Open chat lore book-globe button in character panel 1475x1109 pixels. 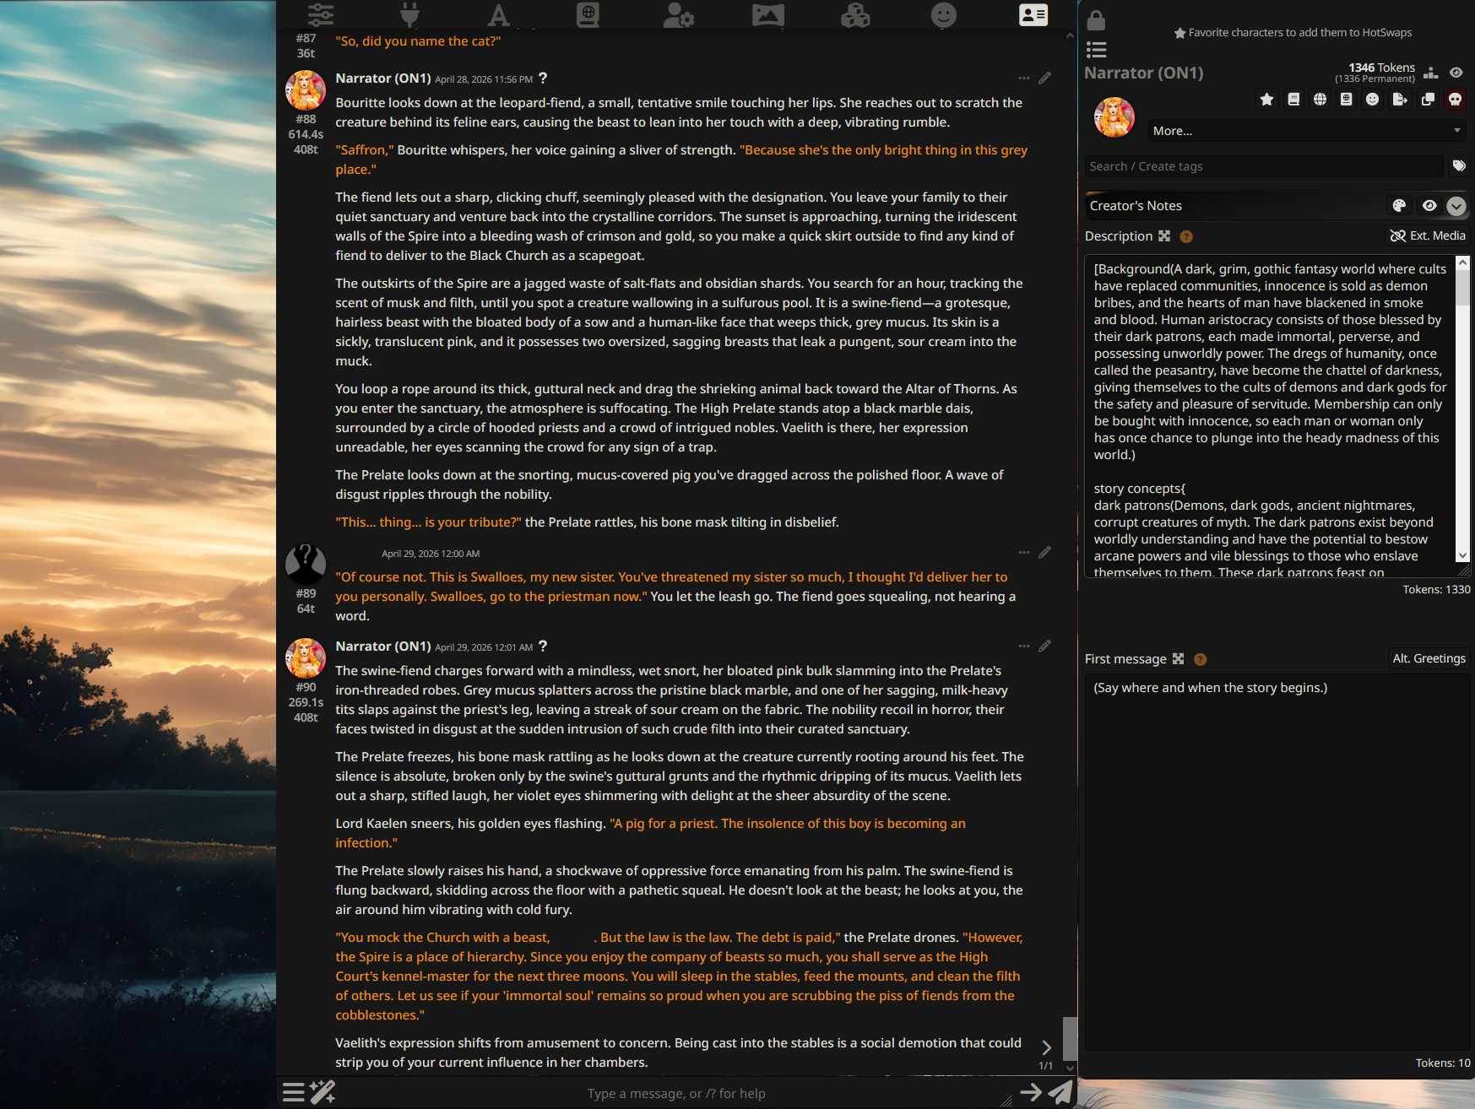point(1347,100)
